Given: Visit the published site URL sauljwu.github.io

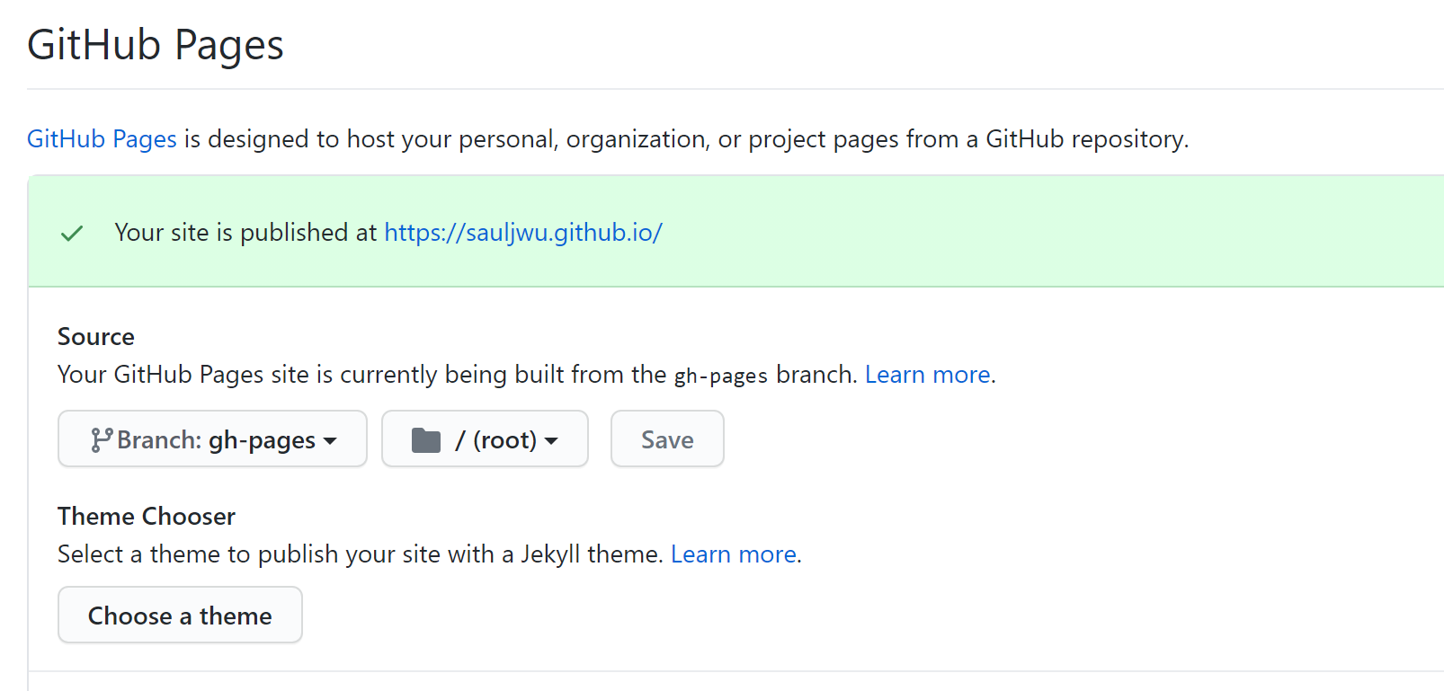Looking at the screenshot, I should [523, 233].
